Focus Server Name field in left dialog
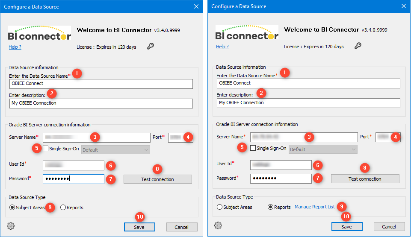Image resolution: width=411 pixels, height=237 pixels. (97, 138)
